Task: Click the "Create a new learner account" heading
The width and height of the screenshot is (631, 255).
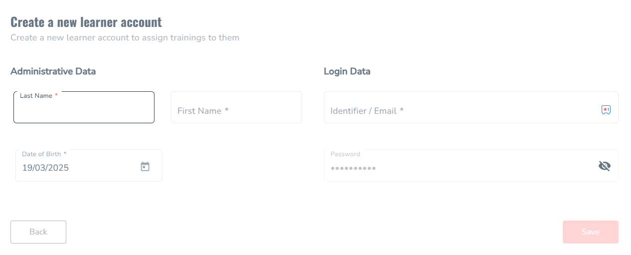Action: 86,22
